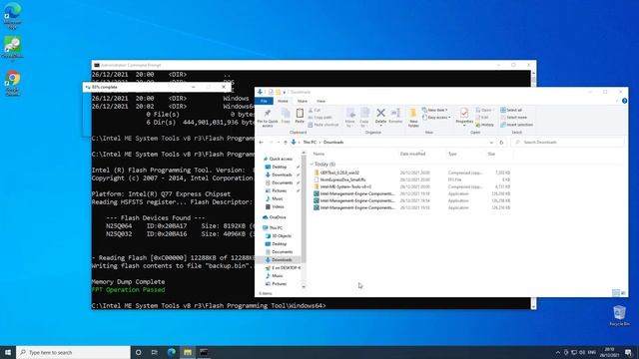Open OneDrive in the navigation pane
Screen dimensions: 639x359
[278, 217]
